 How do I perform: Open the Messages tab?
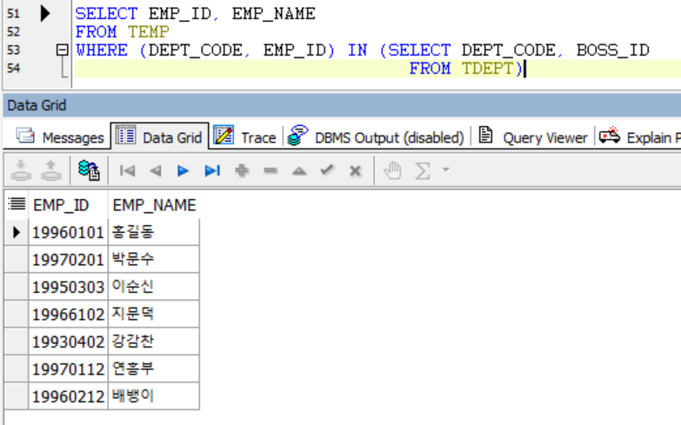60,137
